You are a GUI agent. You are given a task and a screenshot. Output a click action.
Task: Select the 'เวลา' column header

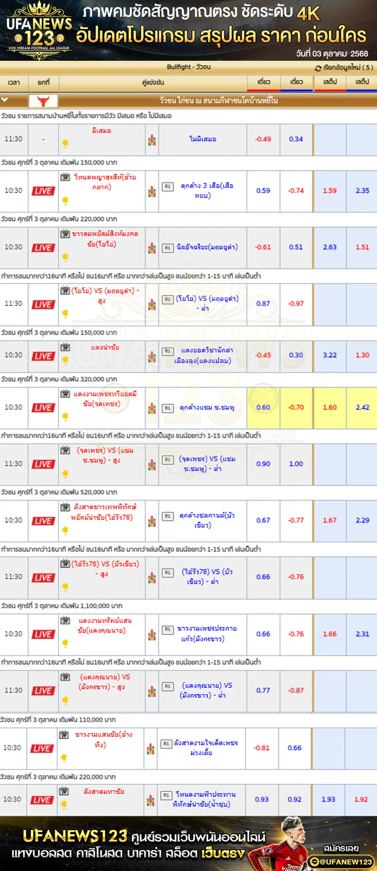point(14,82)
